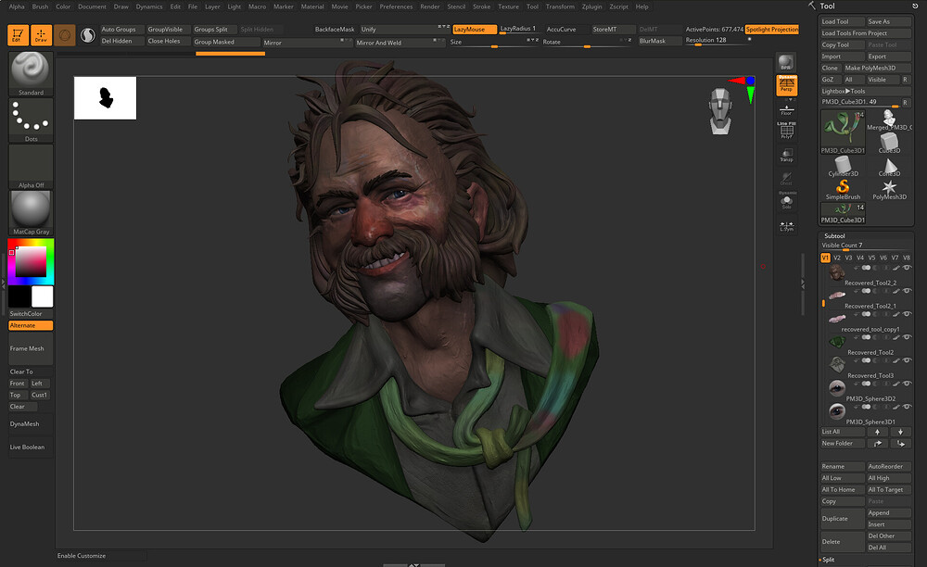Click the orange sphere icon beside Draw
The height and width of the screenshot is (567, 927).
pyautogui.click(x=65, y=35)
